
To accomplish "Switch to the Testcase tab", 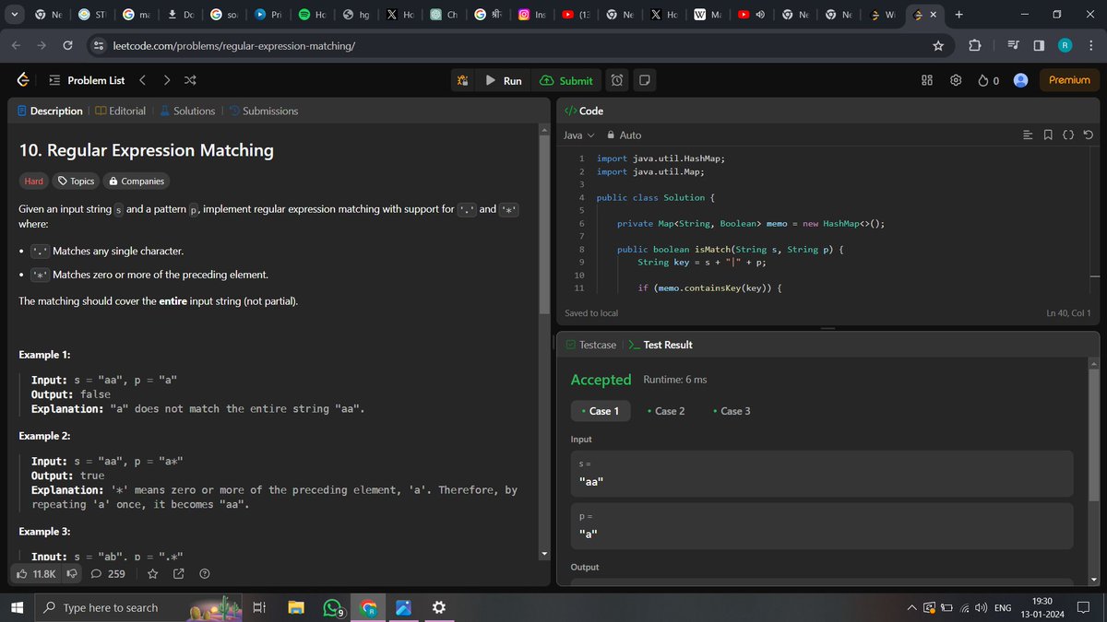I will 590,345.
